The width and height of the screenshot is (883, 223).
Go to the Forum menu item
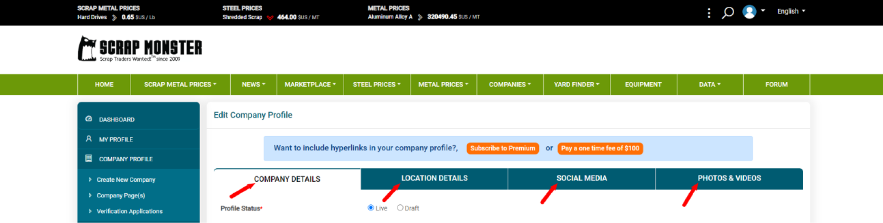click(x=776, y=84)
